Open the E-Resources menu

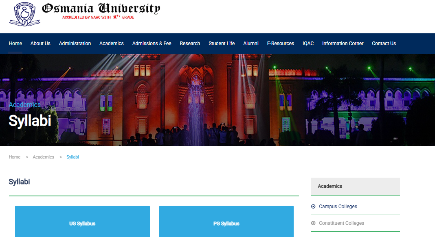point(281,43)
